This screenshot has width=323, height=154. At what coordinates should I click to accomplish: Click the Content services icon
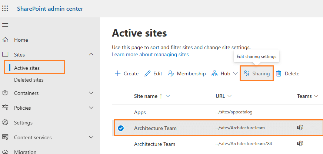pos(5,137)
